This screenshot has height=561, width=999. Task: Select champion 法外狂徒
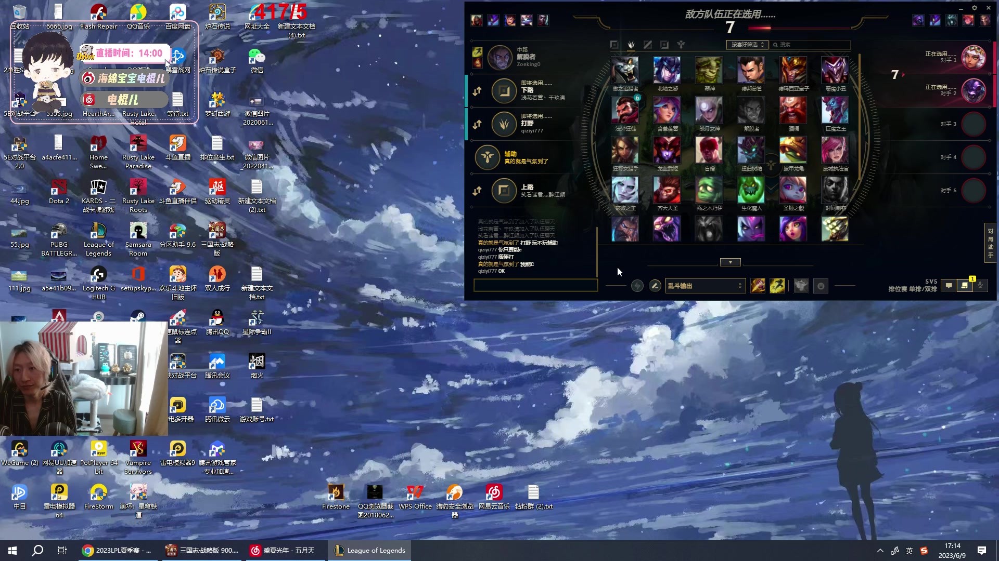(x=625, y=110)
